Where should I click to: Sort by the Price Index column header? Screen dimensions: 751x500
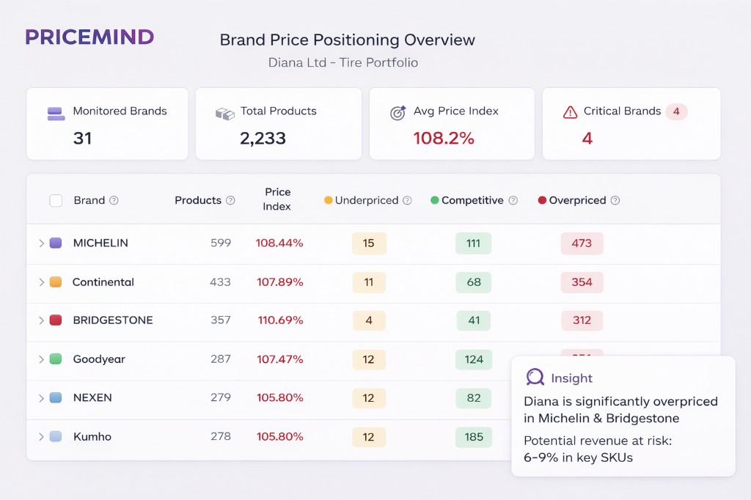click(x=277, y=199)
